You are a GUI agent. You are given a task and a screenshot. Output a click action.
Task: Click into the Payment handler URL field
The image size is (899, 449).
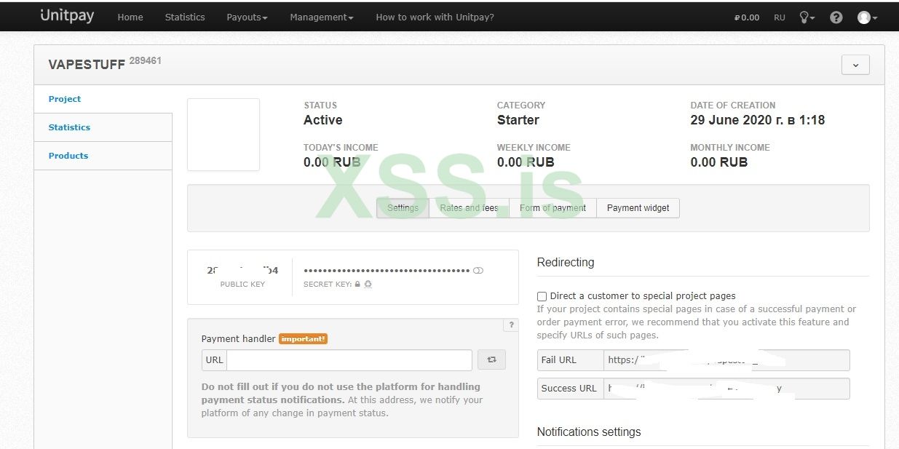click(349, 360)
